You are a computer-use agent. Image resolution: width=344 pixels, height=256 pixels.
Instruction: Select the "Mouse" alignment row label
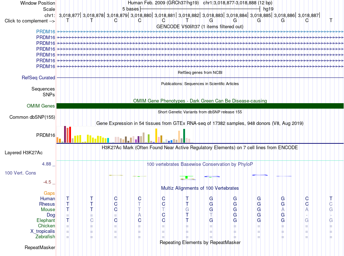48,210
